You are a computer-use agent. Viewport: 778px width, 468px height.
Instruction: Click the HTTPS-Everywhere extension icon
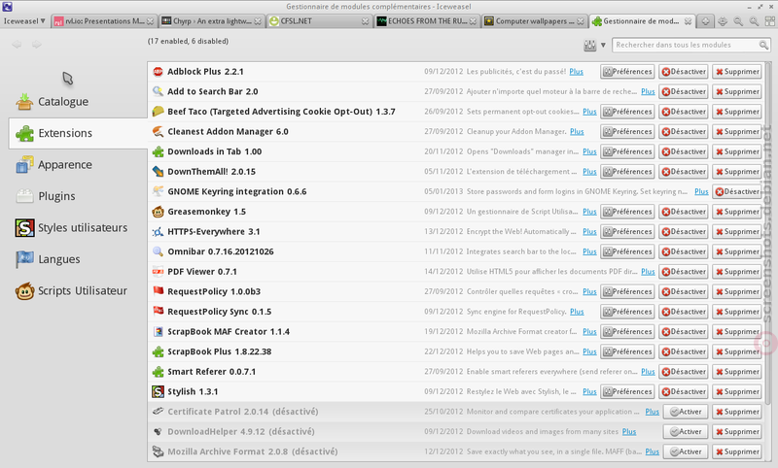(x=158, y=232)
